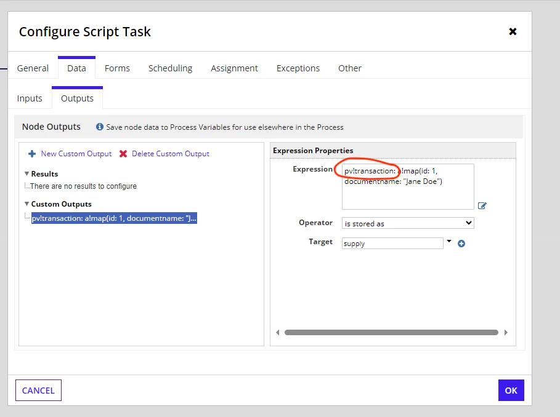Switch to the Inputs sub-tab
Image resolution: width=560 pixels, height=417 pixels.
(30, 98)
